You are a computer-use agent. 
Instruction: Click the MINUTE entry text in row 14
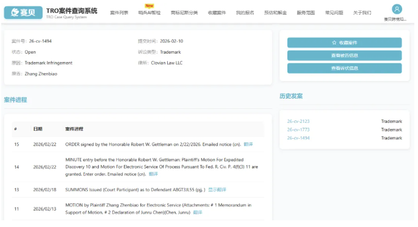coord(162,167)
